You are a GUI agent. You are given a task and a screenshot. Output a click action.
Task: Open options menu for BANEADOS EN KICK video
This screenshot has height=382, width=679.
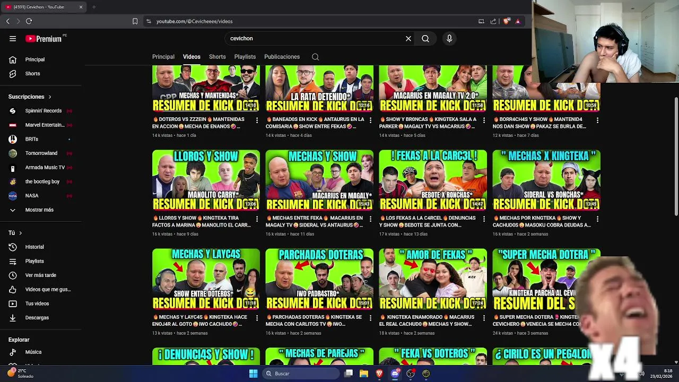coord(370,120)
